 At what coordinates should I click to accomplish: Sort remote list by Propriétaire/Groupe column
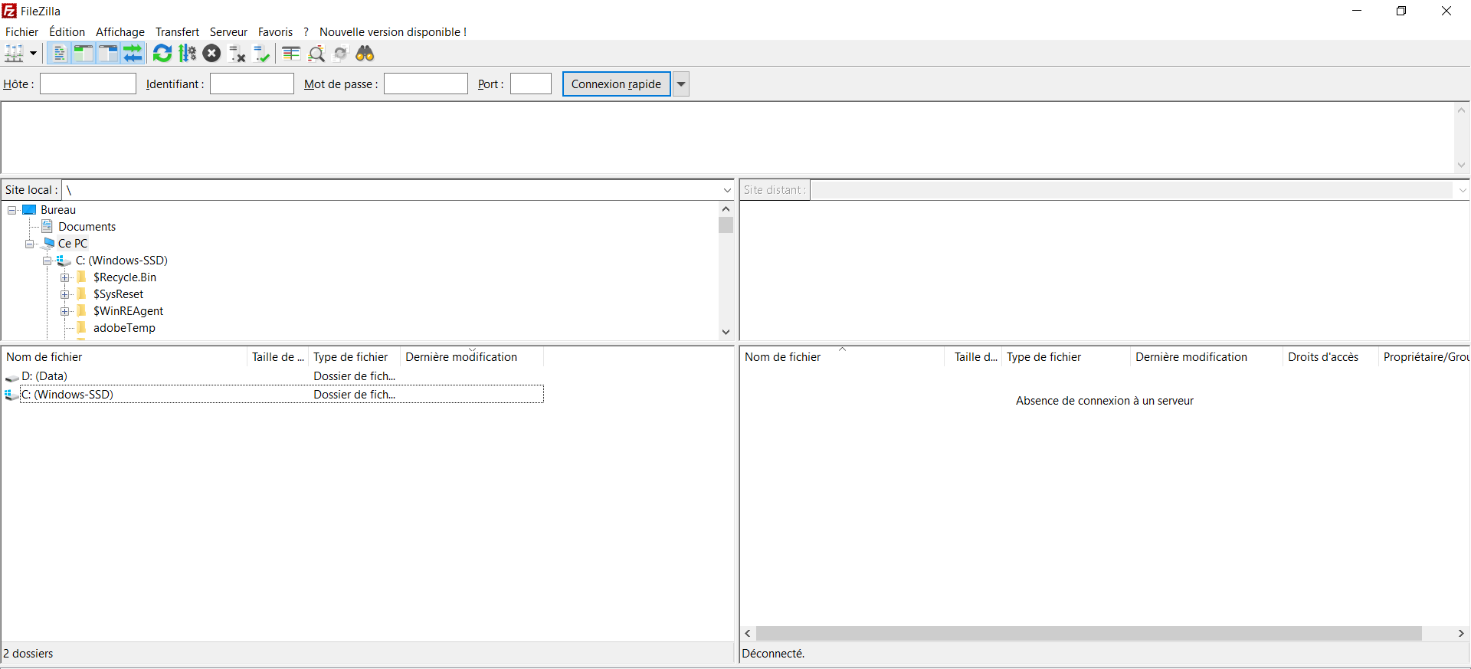point(1425,357)
